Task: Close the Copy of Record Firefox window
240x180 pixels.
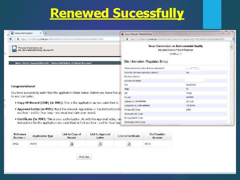Action: coord(229,33)
